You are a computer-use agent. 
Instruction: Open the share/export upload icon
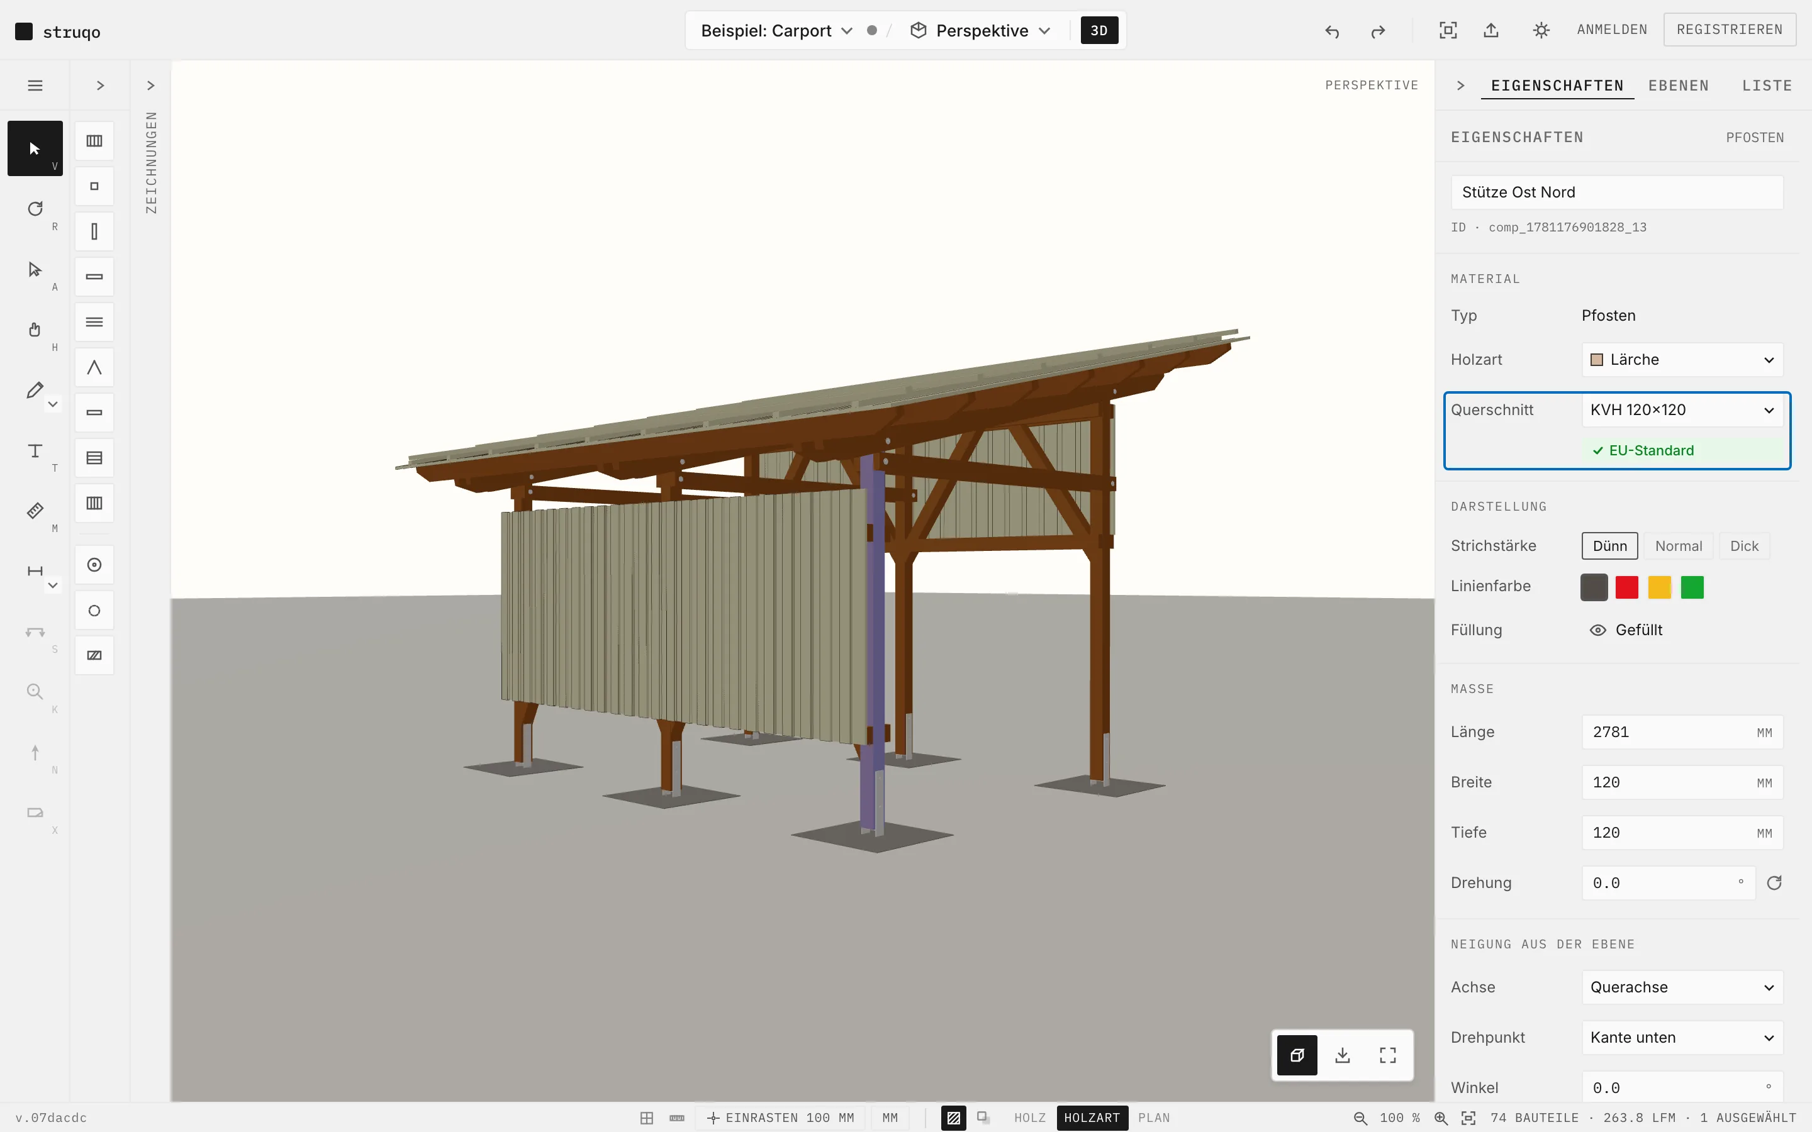pyautogui.click(x=1492, y=30)
